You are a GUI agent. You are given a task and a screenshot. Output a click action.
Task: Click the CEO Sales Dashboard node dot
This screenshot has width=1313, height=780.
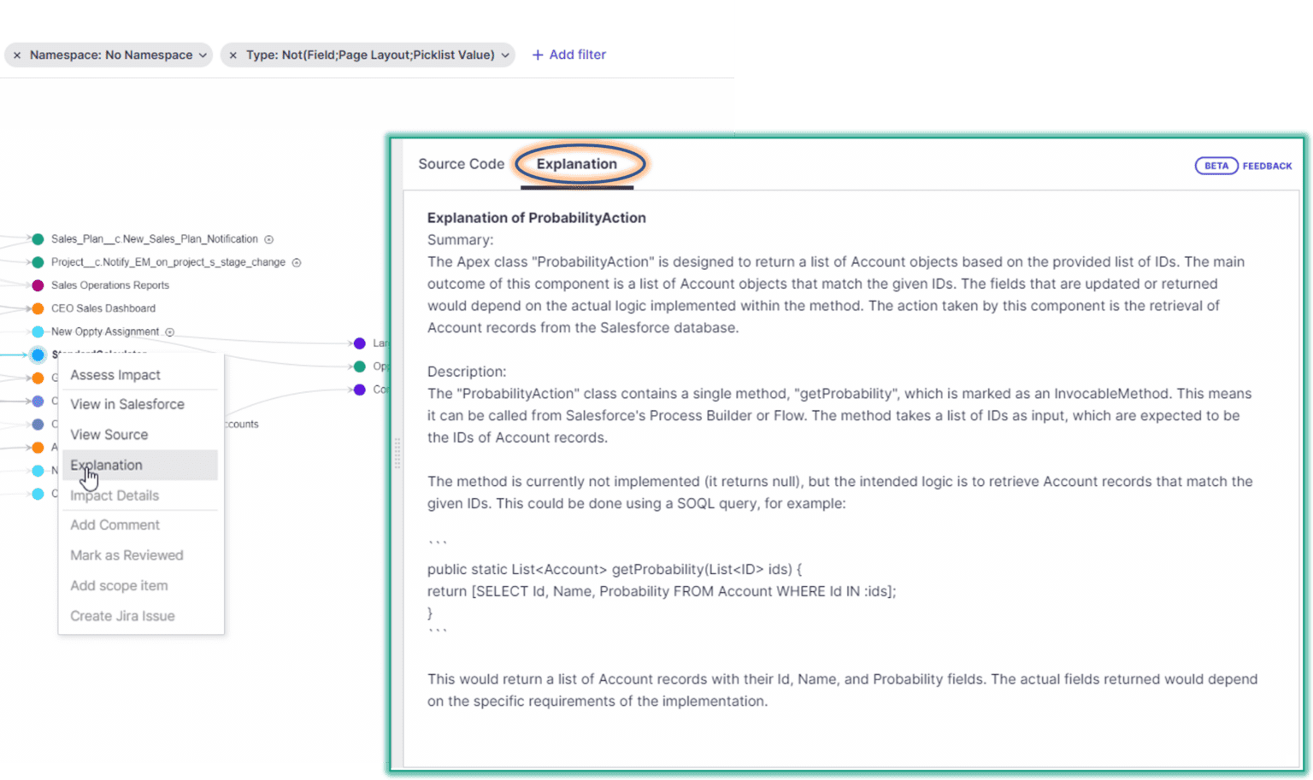pos(38,308)
